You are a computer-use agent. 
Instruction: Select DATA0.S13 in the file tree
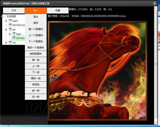tap(19, 25)
